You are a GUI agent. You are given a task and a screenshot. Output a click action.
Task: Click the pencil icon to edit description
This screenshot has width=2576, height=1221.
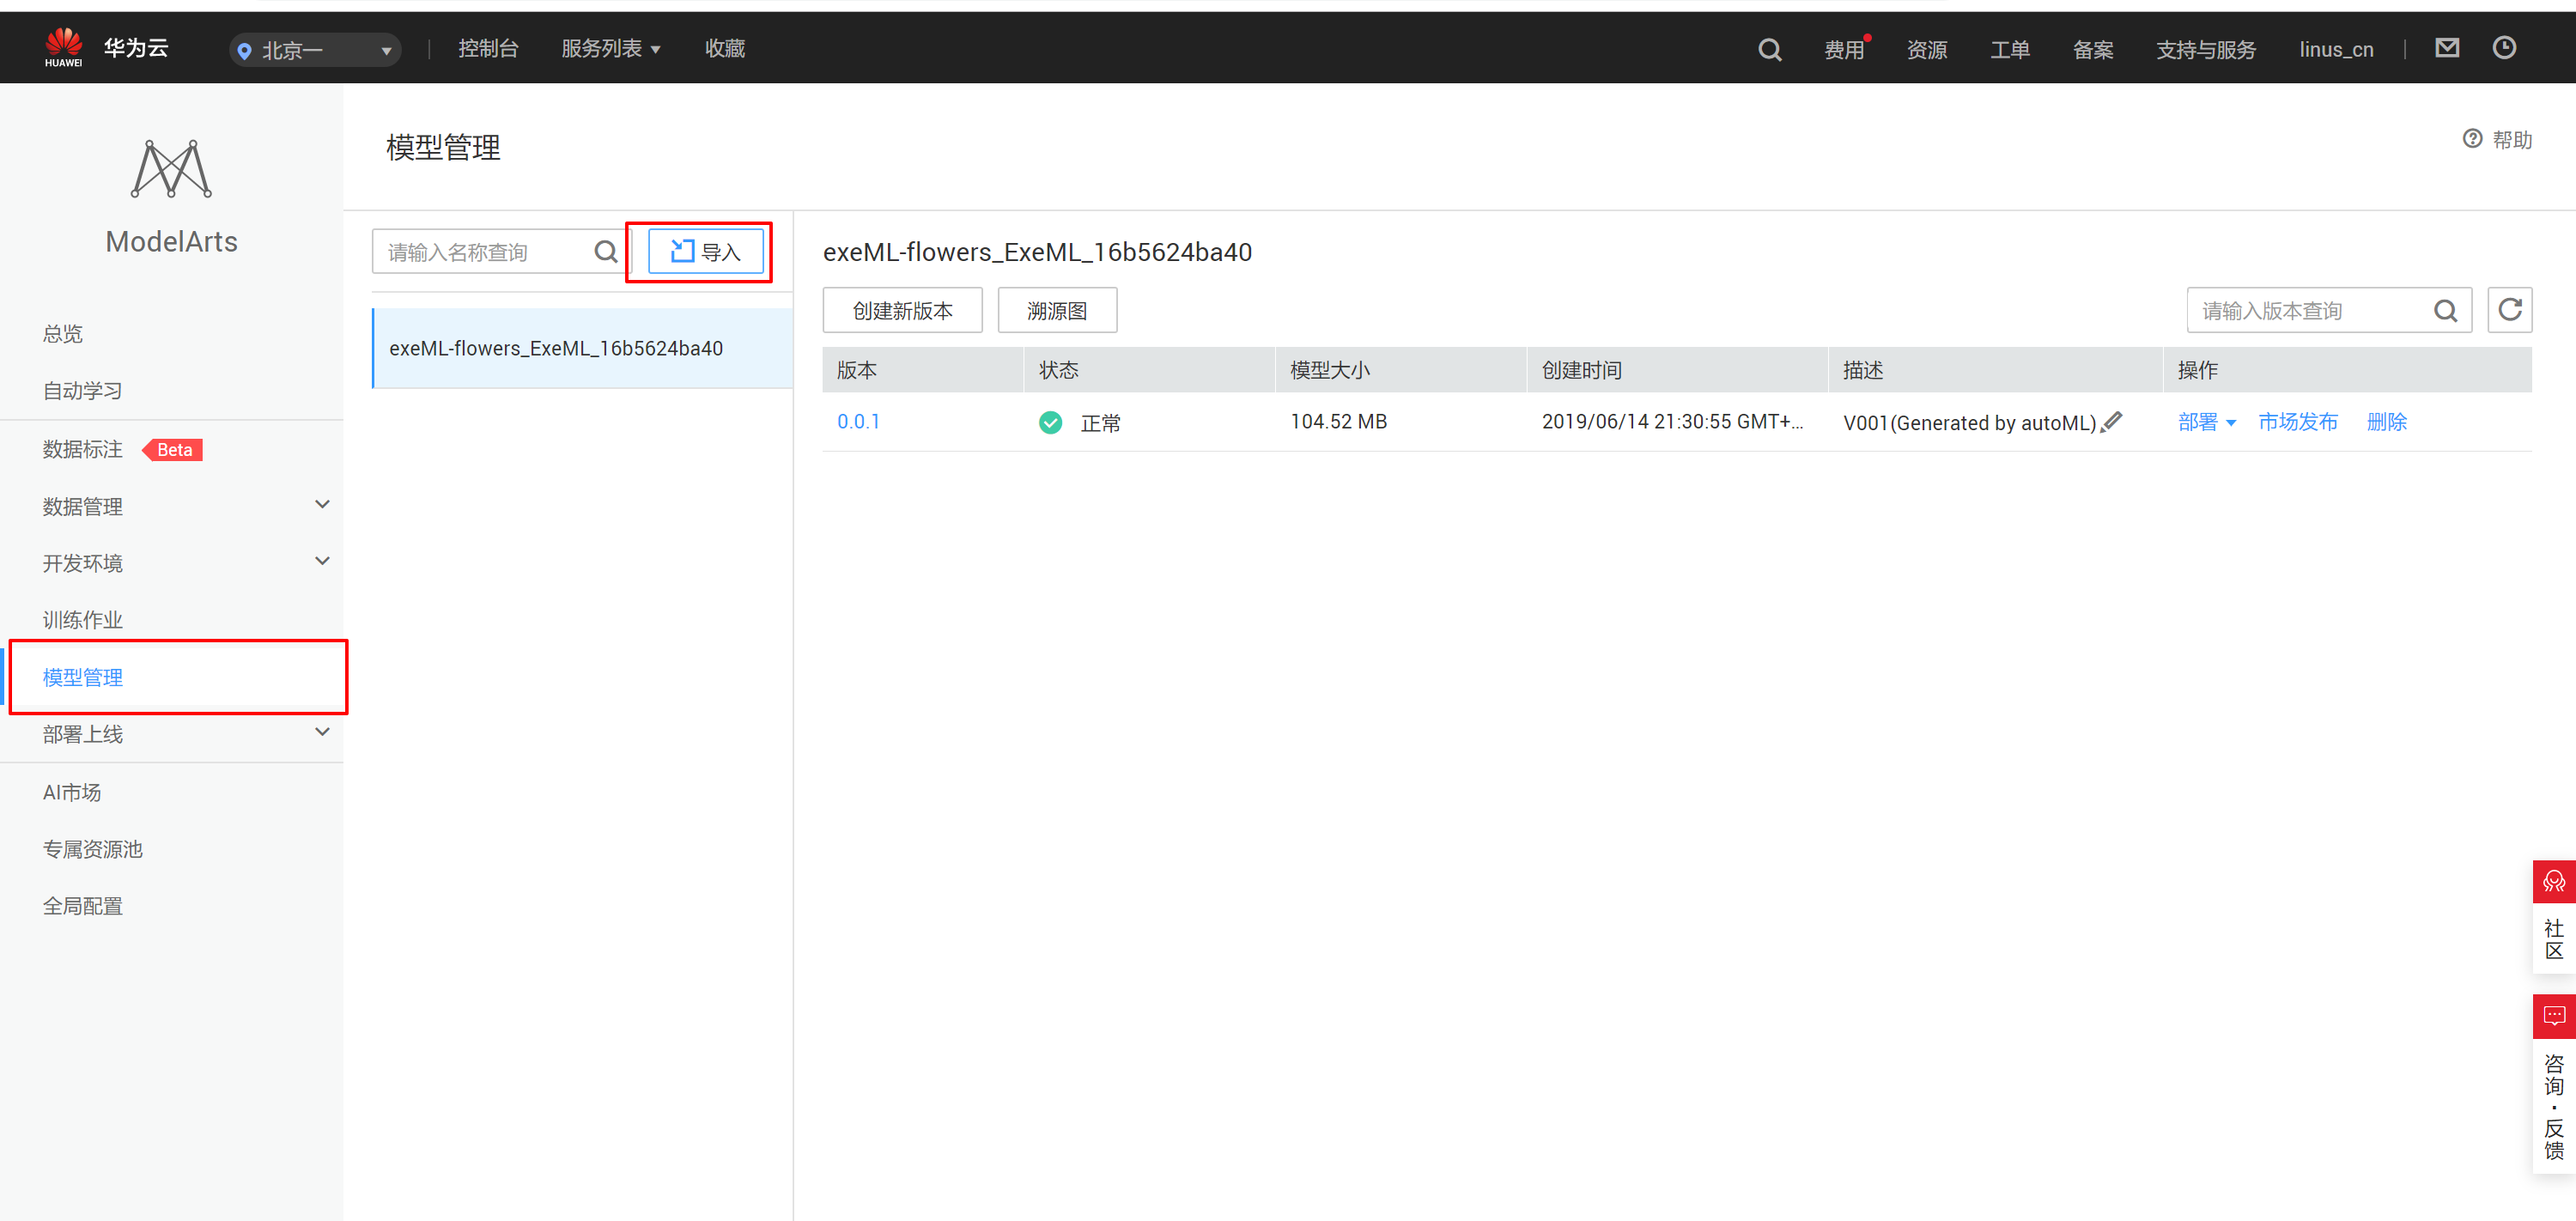[x=2111, y=422]
